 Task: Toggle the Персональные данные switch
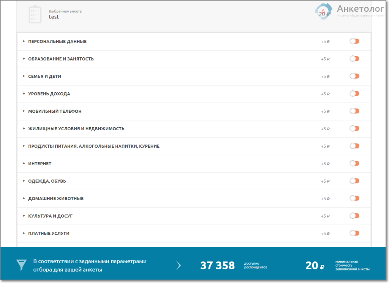(x=354, y=41)
